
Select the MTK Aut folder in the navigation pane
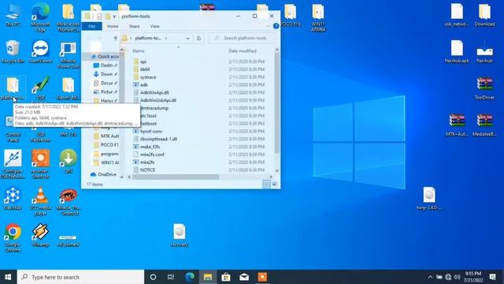point(106,136)
